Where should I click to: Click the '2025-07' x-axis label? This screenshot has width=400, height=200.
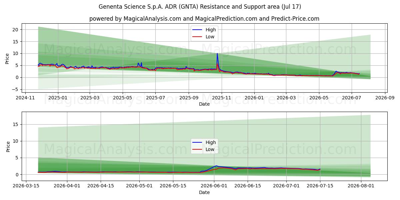155,98
